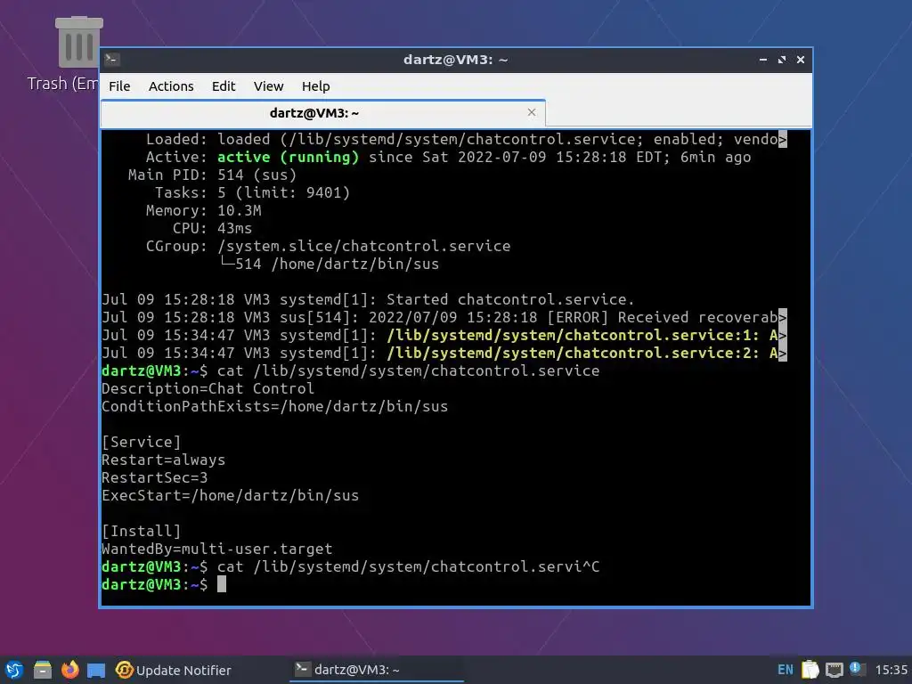Close the terminal window
The width and height of the screenshot is (912, 684).
coord(801,60)
